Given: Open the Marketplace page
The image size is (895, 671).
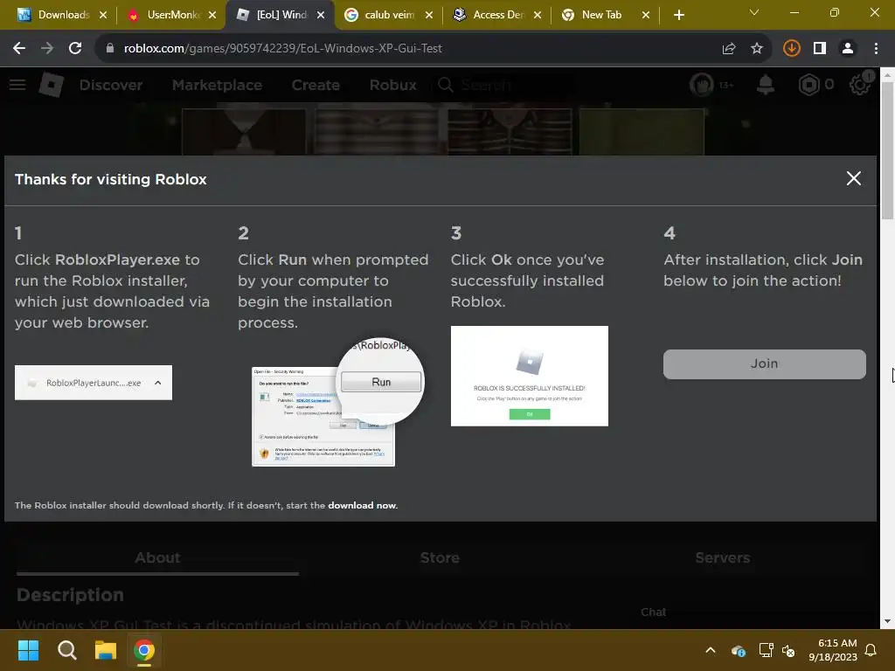Looking at the screenshot, I should click(217, 85).
